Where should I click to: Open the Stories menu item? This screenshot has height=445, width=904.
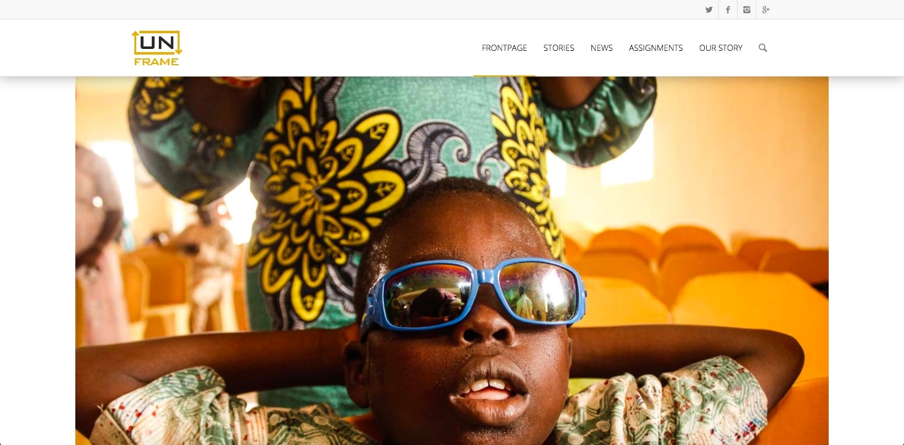[x=559, y=48]
